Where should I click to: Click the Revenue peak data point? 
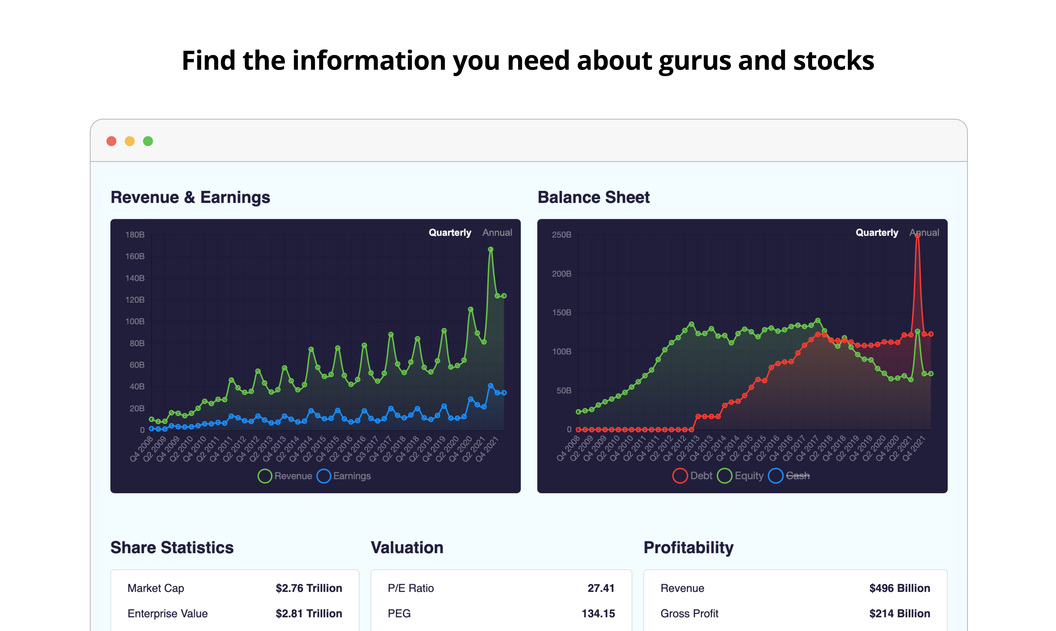491,250
